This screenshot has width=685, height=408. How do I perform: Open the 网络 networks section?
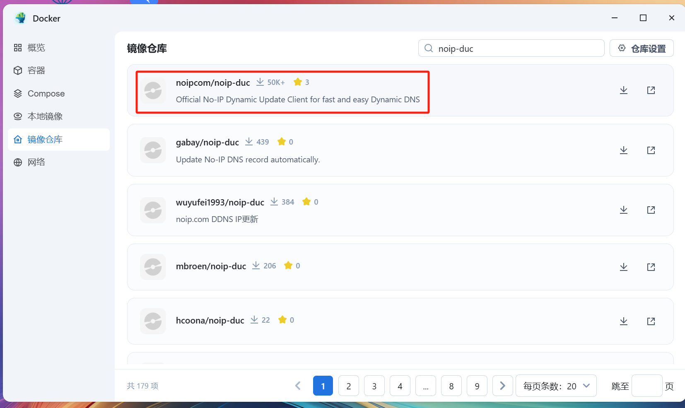[36, 162]
